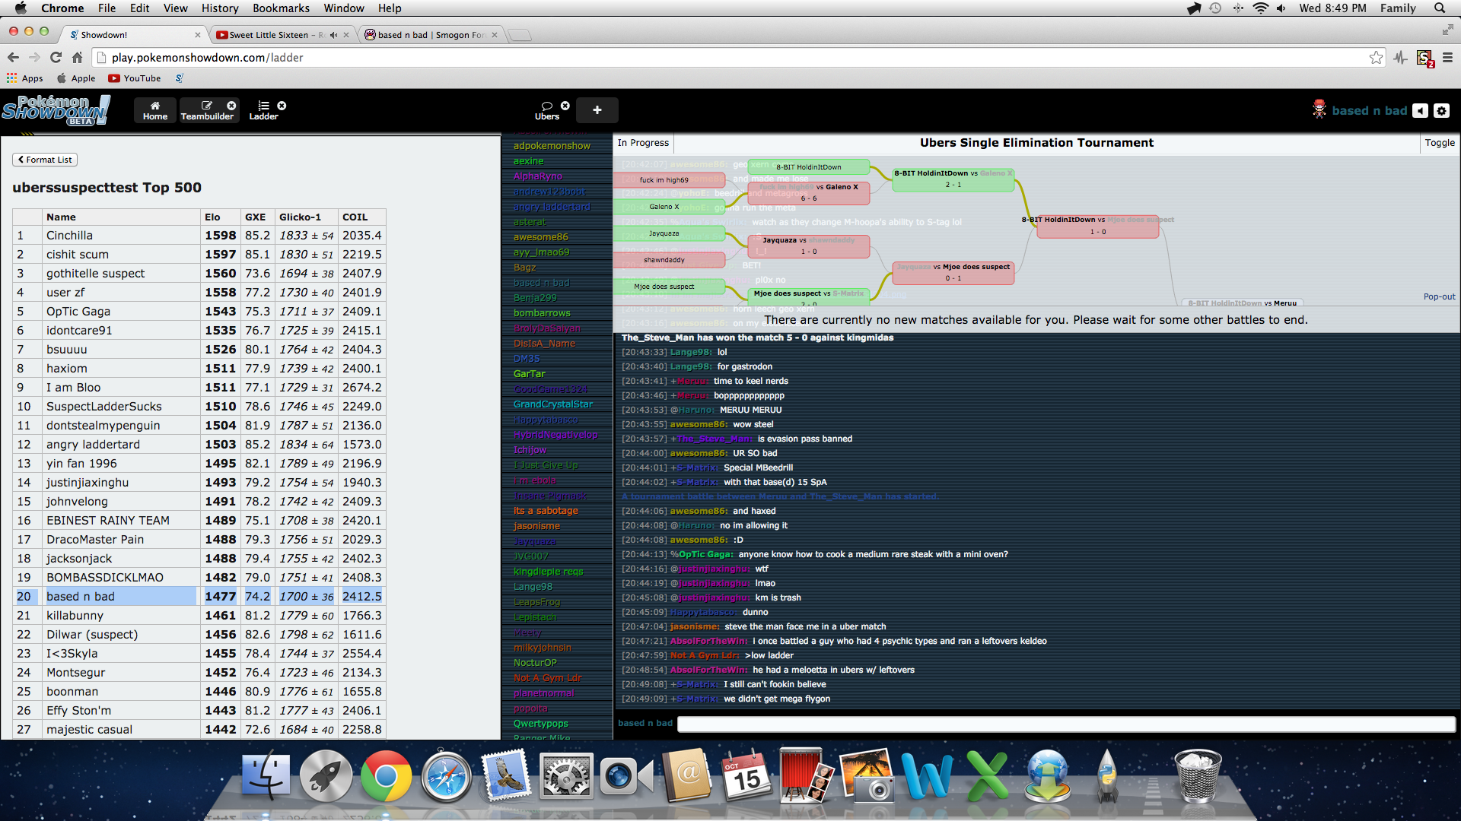Go back to the Format List

coord(45,160)
